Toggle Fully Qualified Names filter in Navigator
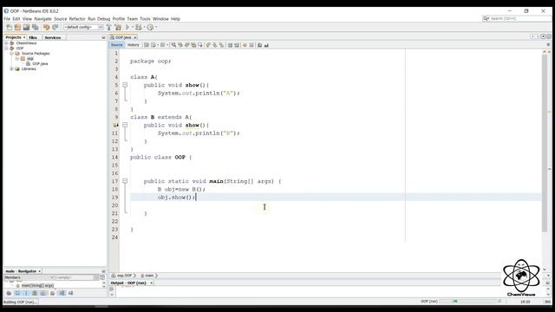 point(52,293)
